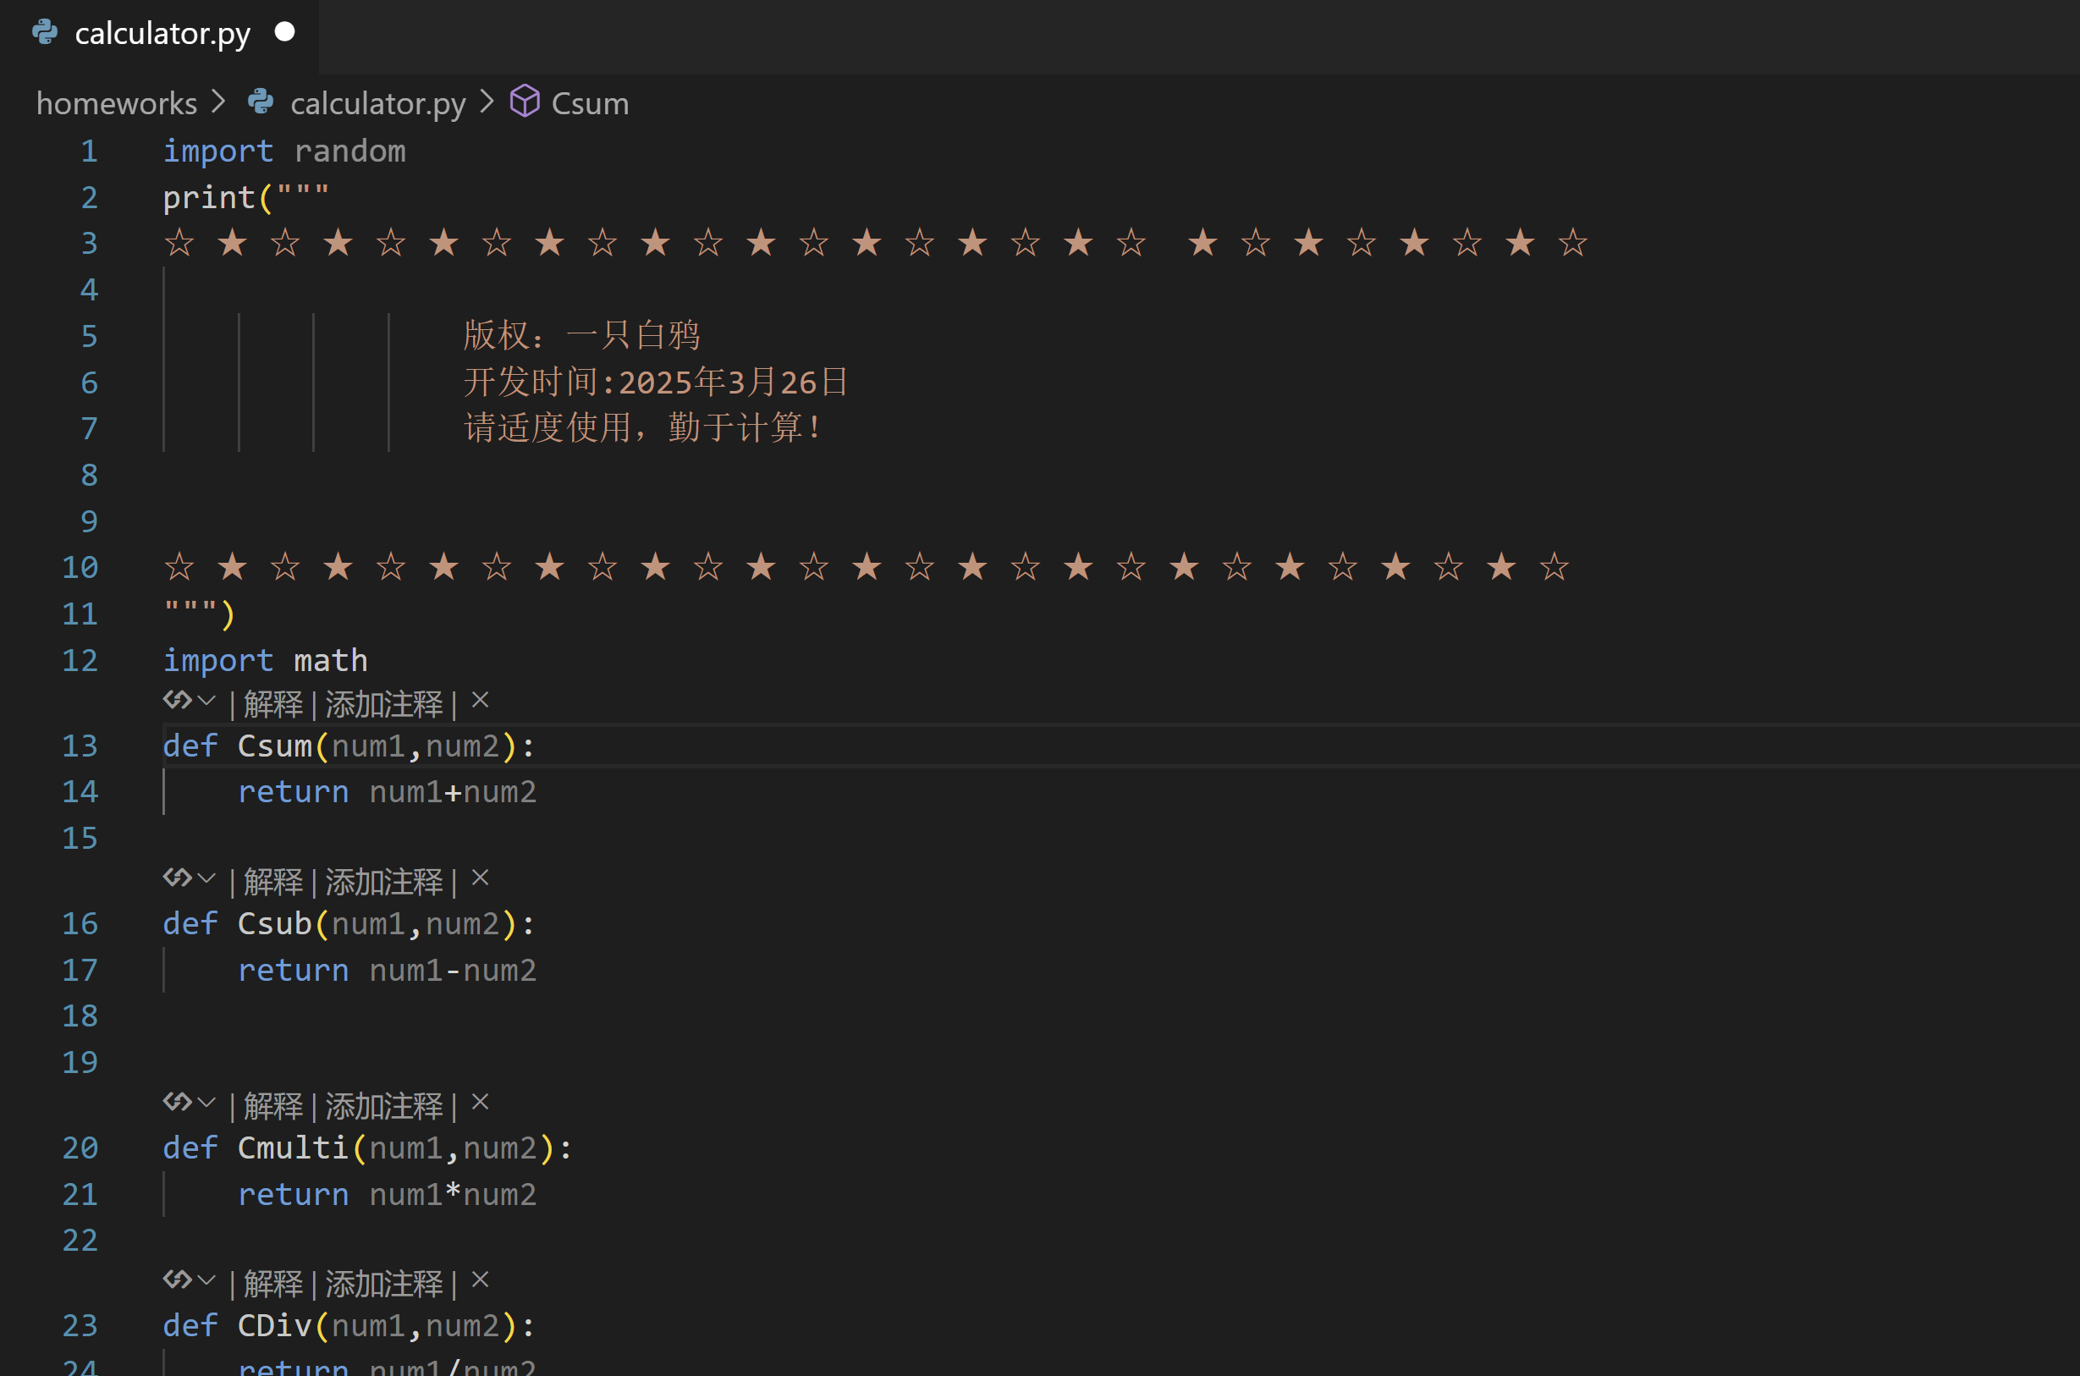2080x1376 pixels.
Task: Select the calculator.py editor tab
Action: [162, 33]
